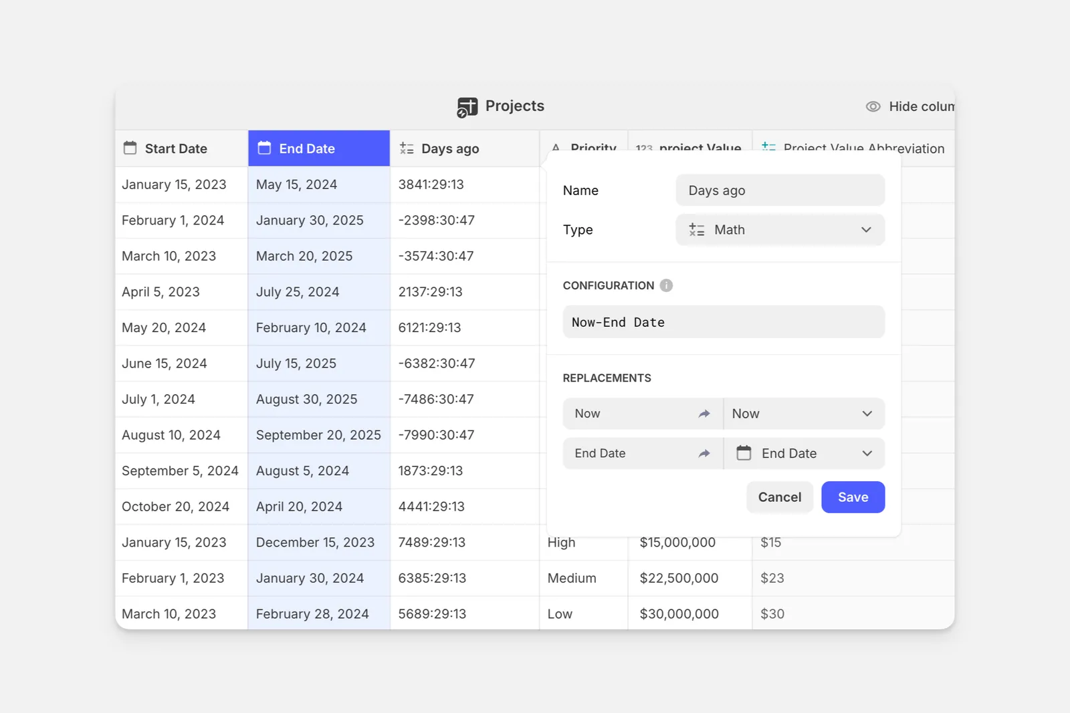
Task: Click the formula field Now-End Date
Action: coord(724,322)
